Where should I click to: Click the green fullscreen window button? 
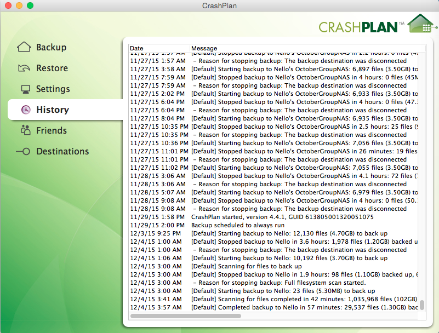[30, 5]
